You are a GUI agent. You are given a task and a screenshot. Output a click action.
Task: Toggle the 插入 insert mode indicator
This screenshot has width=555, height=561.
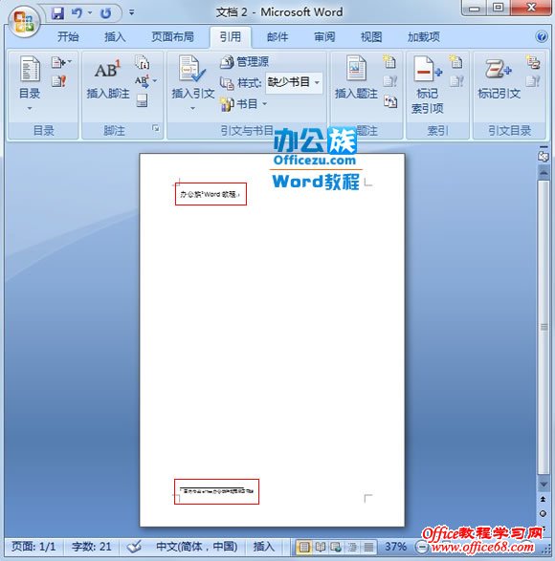coord(264,547)
